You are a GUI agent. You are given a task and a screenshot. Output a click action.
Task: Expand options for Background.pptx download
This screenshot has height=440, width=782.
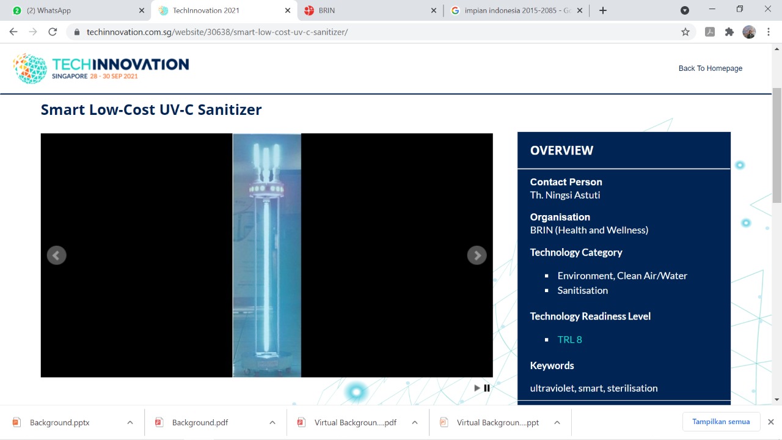click(130, 422)
